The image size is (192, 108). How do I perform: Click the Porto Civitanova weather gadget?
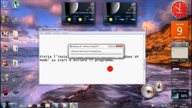[x=78, y=14]
